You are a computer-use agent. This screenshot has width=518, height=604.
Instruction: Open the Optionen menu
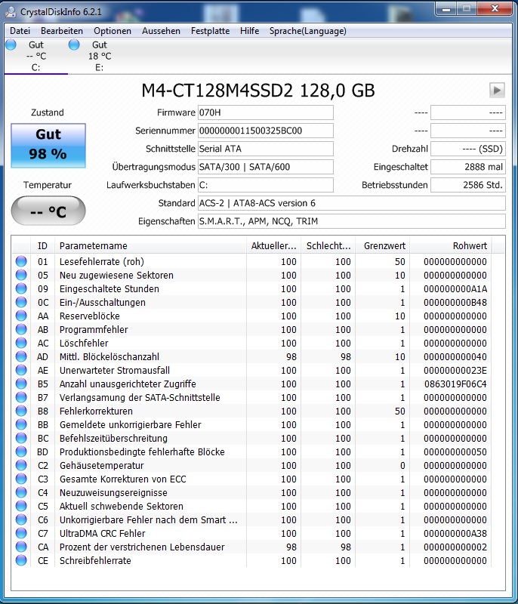coord(113,31)
